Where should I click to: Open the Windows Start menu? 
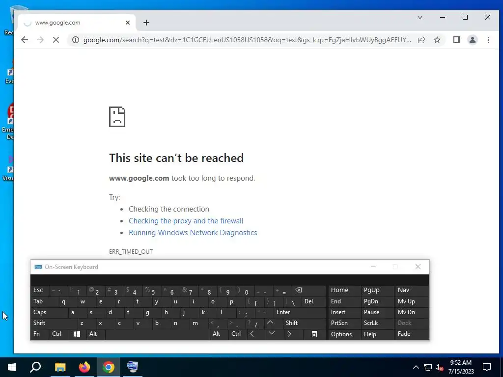(12, 367)
